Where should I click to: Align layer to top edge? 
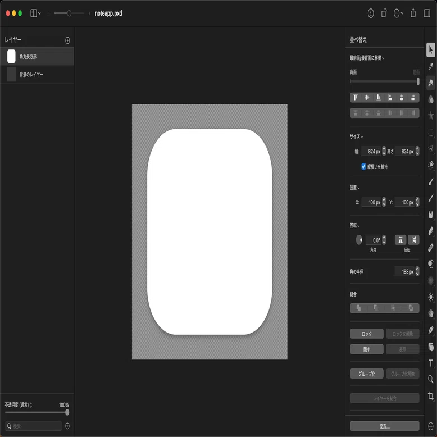point(356,98)
